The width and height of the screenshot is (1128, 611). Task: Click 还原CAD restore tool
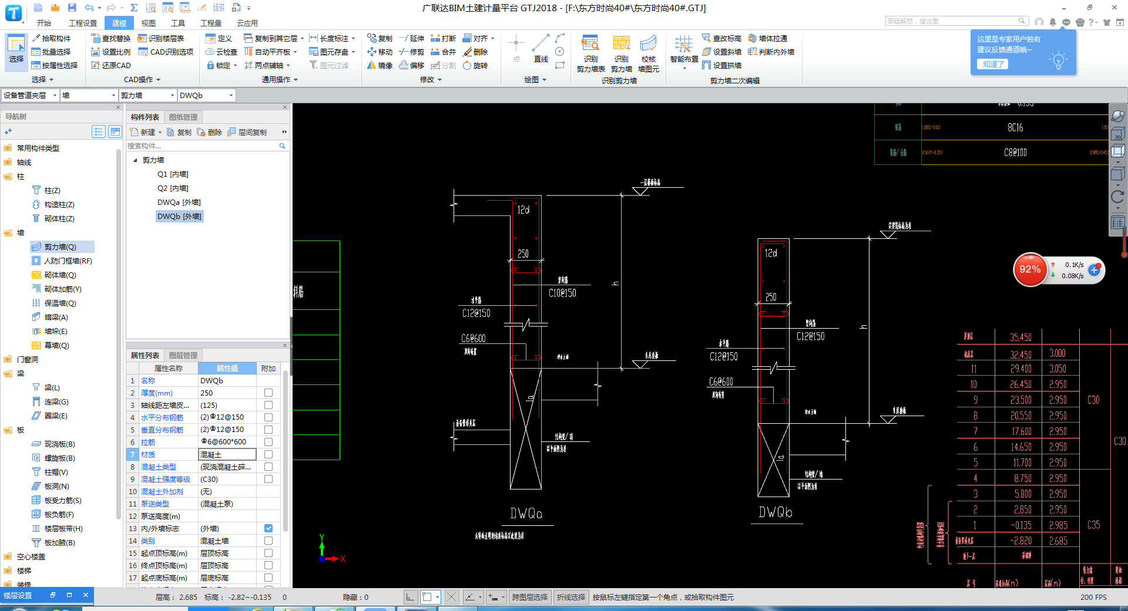click(x=111, y=65)
